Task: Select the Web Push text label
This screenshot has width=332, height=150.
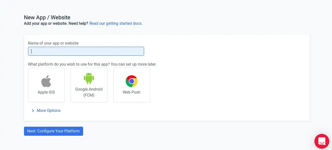Action: click(131, 92)
